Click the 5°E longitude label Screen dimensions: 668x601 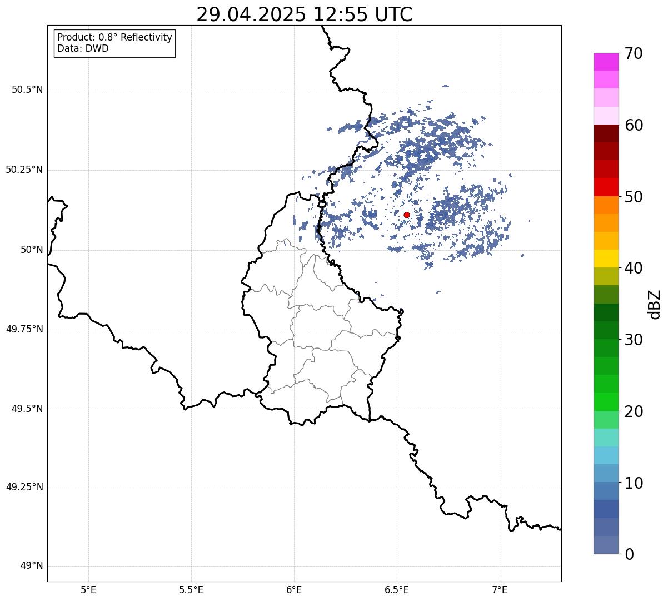coord(88,590)
